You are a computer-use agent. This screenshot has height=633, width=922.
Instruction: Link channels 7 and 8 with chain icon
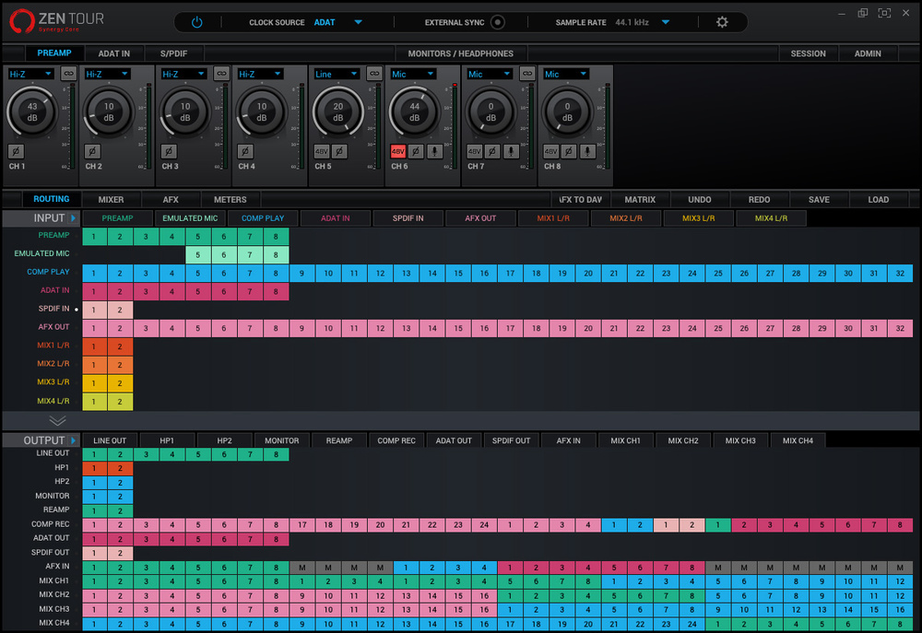click(x=526, y=74)
